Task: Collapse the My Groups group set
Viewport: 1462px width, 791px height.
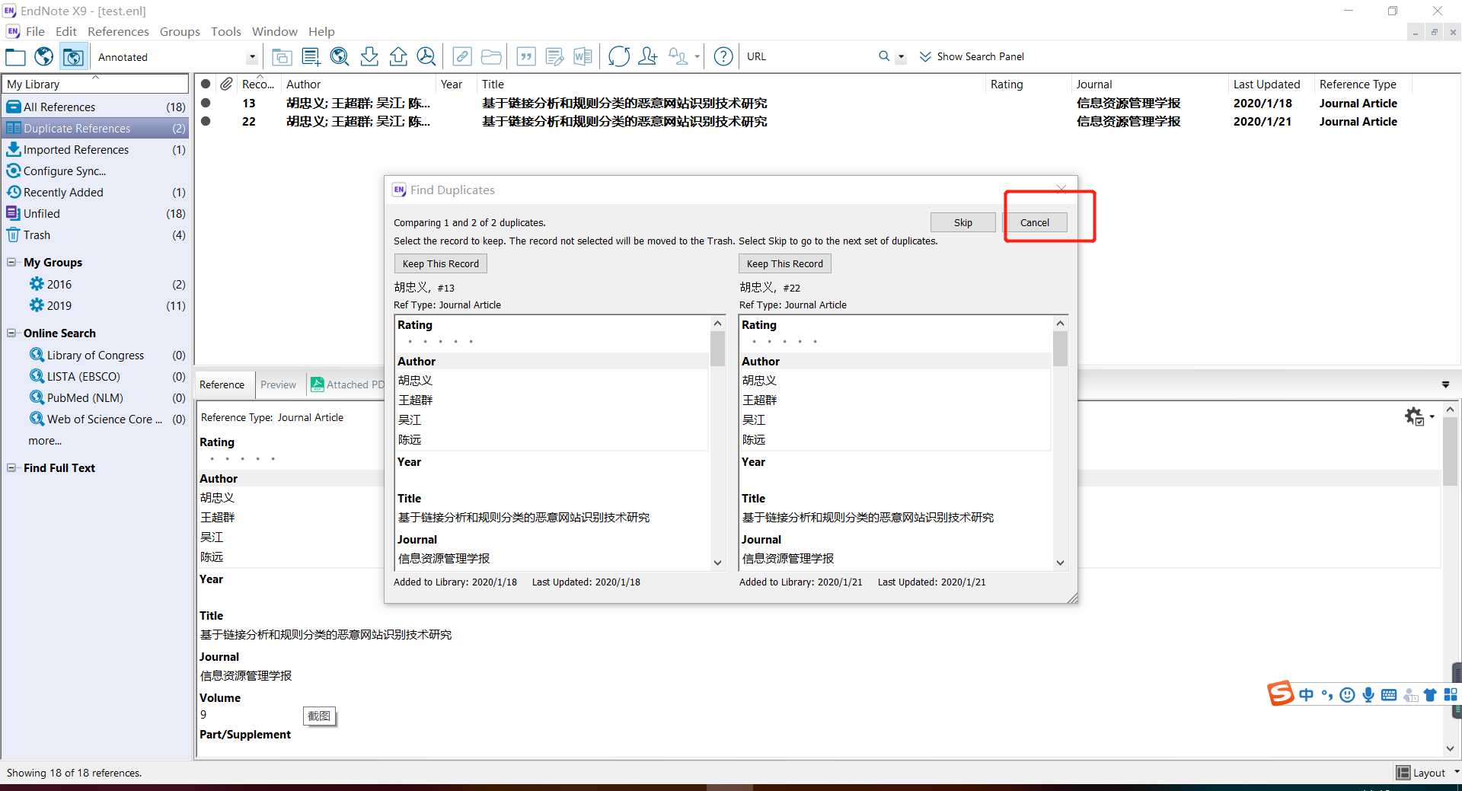Action: (x=11, y=262)
